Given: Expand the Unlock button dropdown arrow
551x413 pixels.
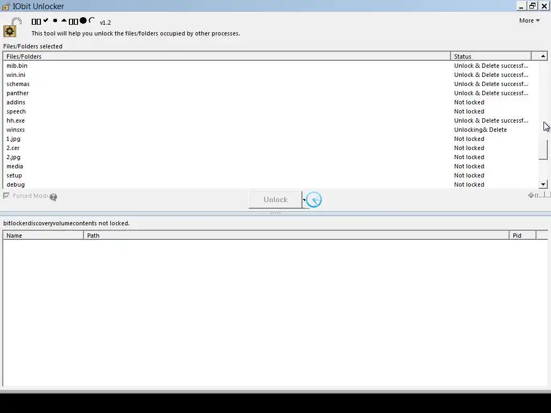Looking at the screenshot, I should point(304,200).
